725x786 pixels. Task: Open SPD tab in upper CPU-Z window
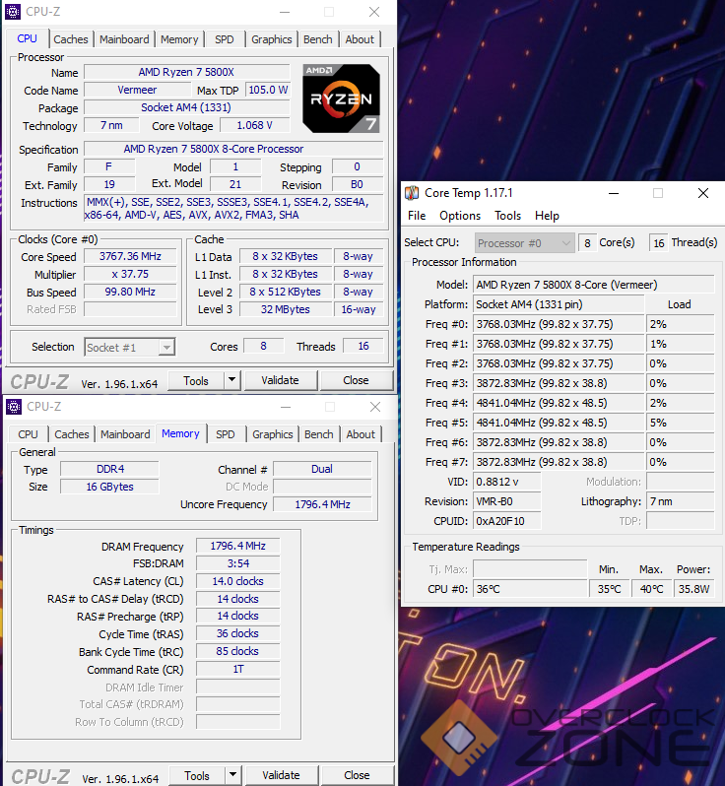(225, 39)
